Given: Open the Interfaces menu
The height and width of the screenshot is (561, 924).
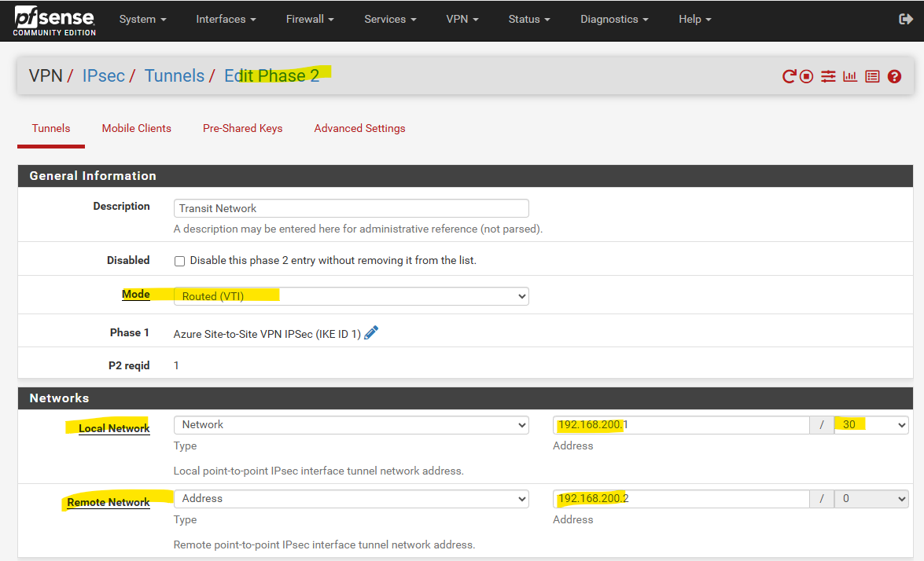Looking at the screenshot, I should pyautogui.click(x=226, y=20).
